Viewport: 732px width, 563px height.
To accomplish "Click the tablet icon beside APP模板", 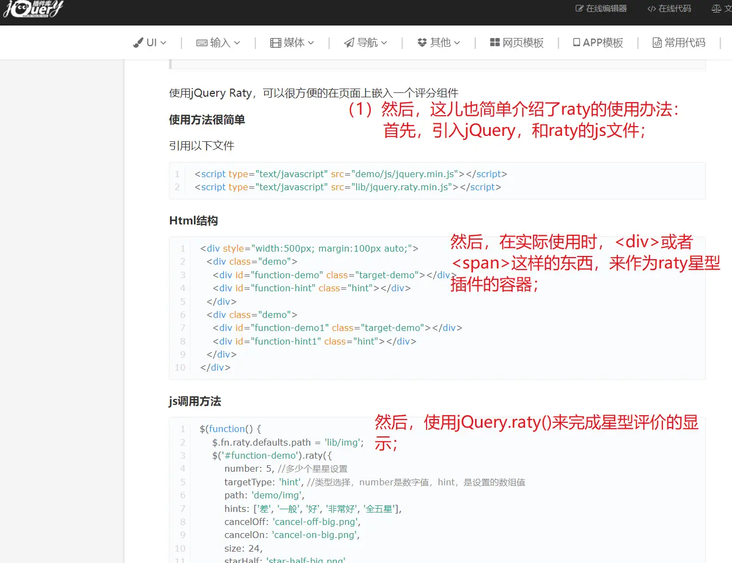I will [x=577, y=42].
